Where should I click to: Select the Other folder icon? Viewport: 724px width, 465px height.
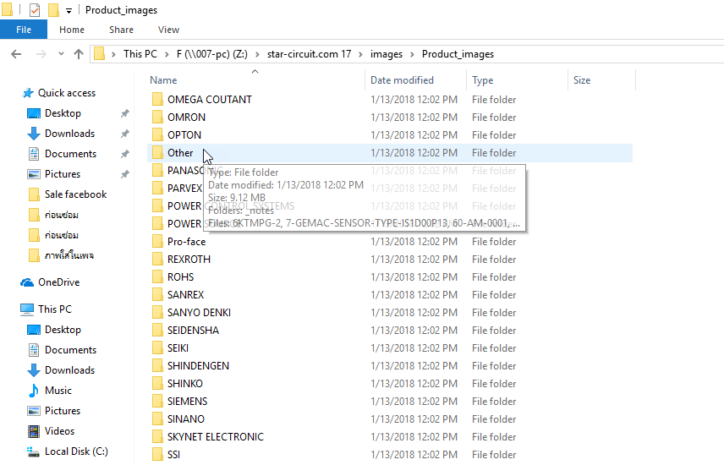(157, 153)
